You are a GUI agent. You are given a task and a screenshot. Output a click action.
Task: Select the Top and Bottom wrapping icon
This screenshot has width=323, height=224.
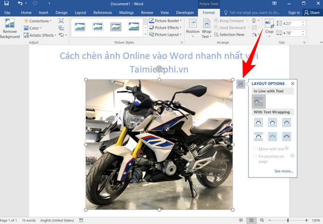pyautogui.click(x=258, y=136)
